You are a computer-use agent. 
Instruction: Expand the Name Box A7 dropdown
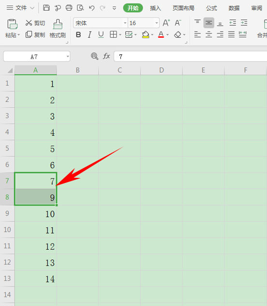68,56
